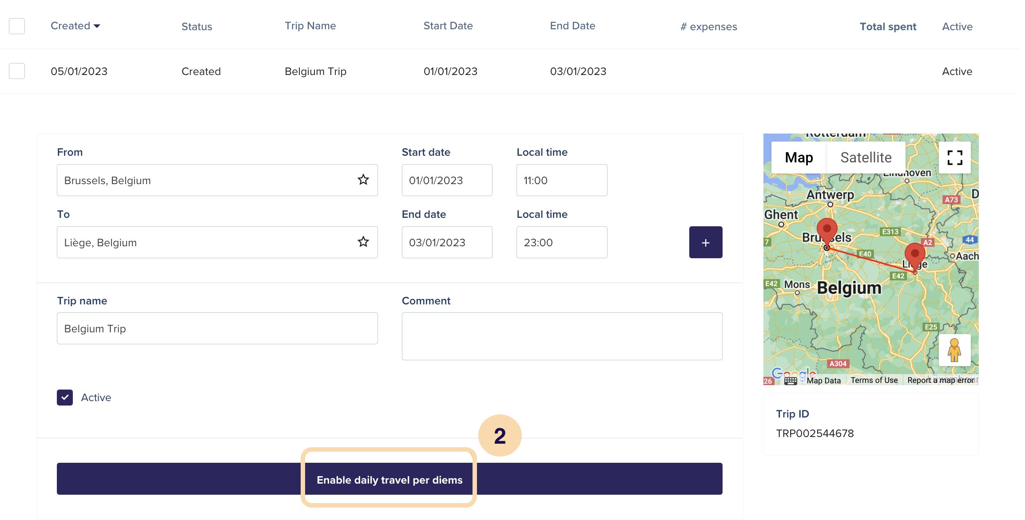This screenshot has height=520, width=1025.
Task: Open the map Terms of Use link
Action: tap(874, 380)
